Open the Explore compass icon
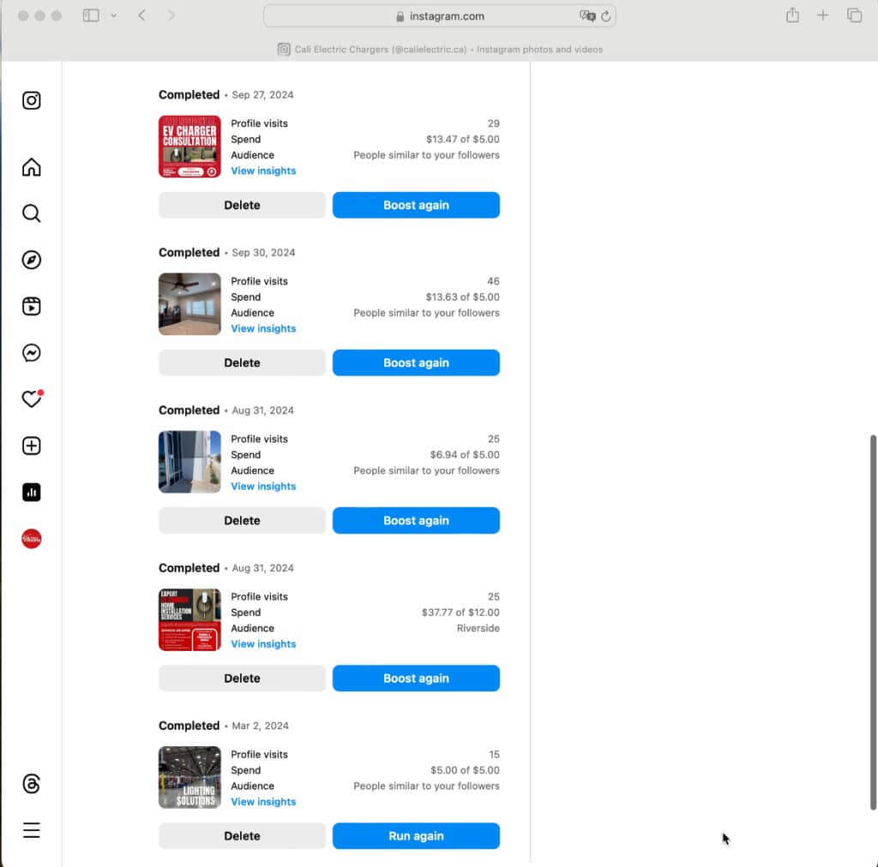 click(32, 260)
